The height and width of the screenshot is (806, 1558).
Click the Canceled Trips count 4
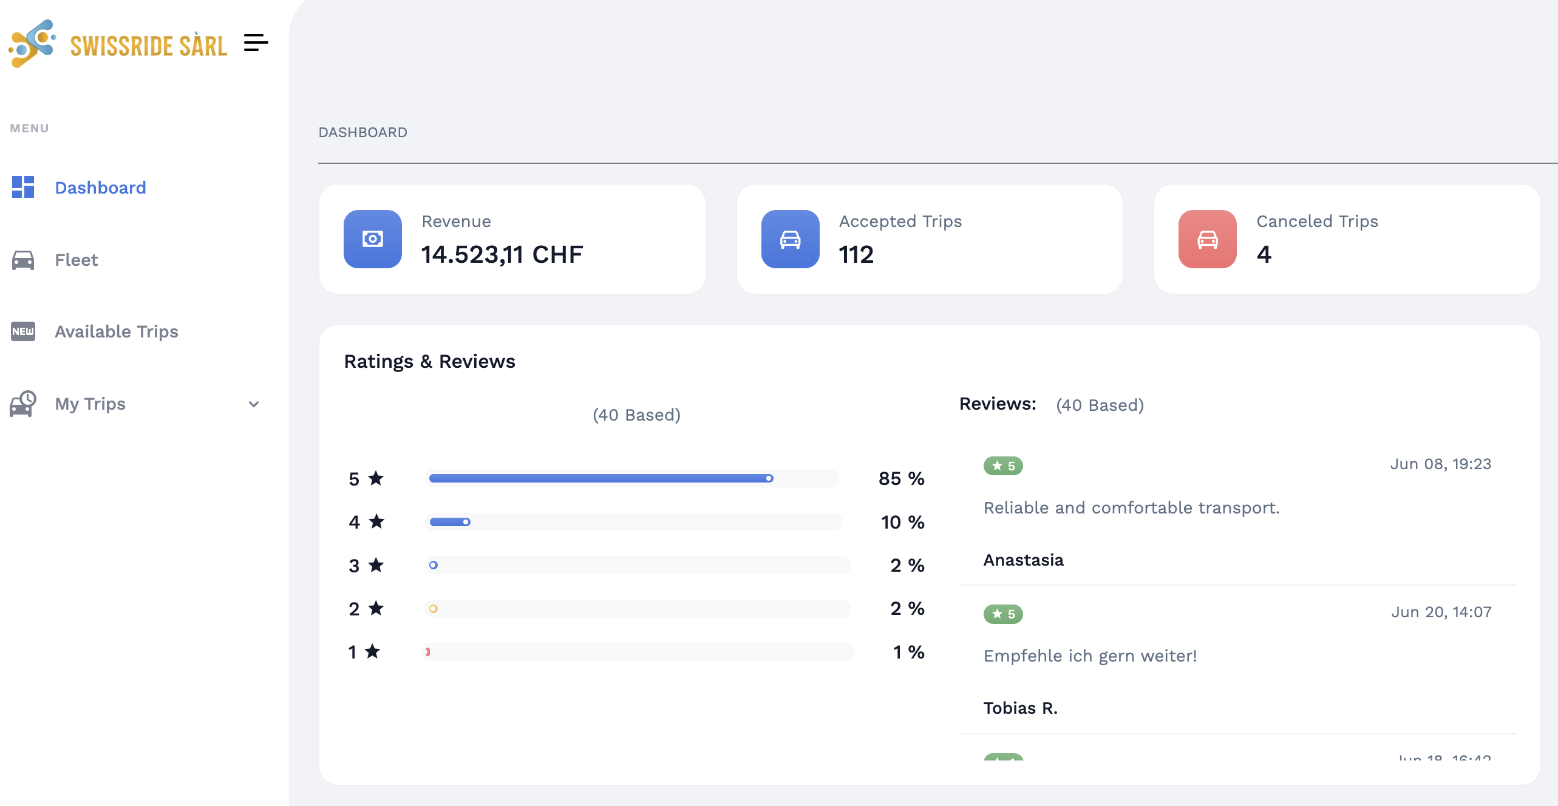[x=1264, y=254]
